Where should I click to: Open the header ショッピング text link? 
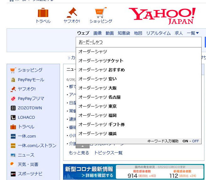click(101, 21)
